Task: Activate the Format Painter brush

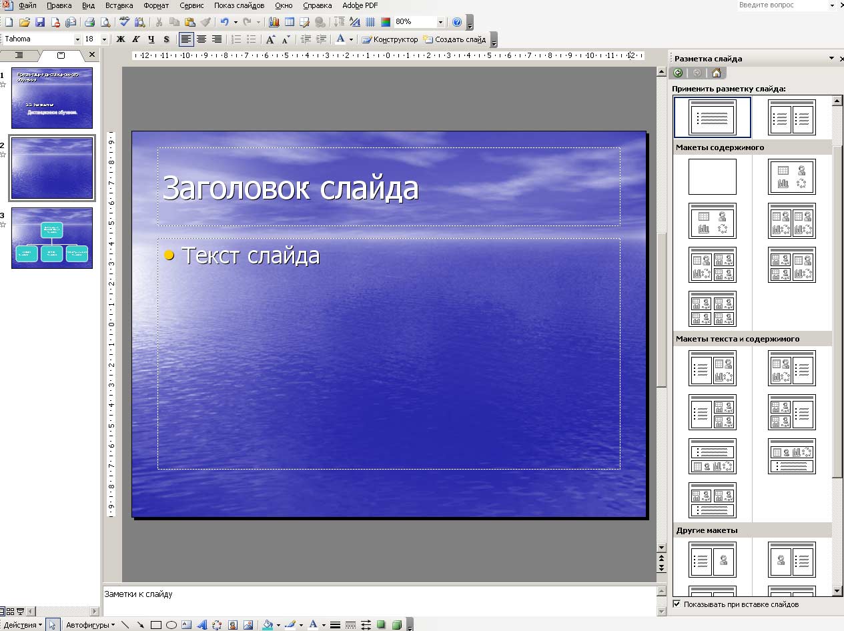Action: coord(205,22)
